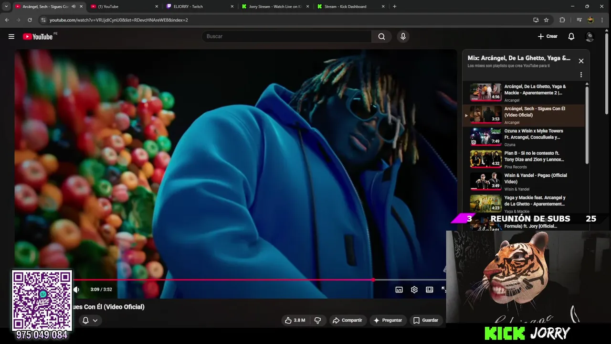Click the Guardar save button
Viewport: 611px width, 344px height.
pyautogui.click(x=426, y=320)
